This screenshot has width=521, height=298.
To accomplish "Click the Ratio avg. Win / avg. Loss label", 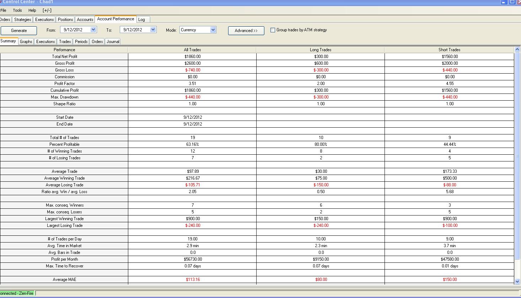I will [x=64, y=192].
